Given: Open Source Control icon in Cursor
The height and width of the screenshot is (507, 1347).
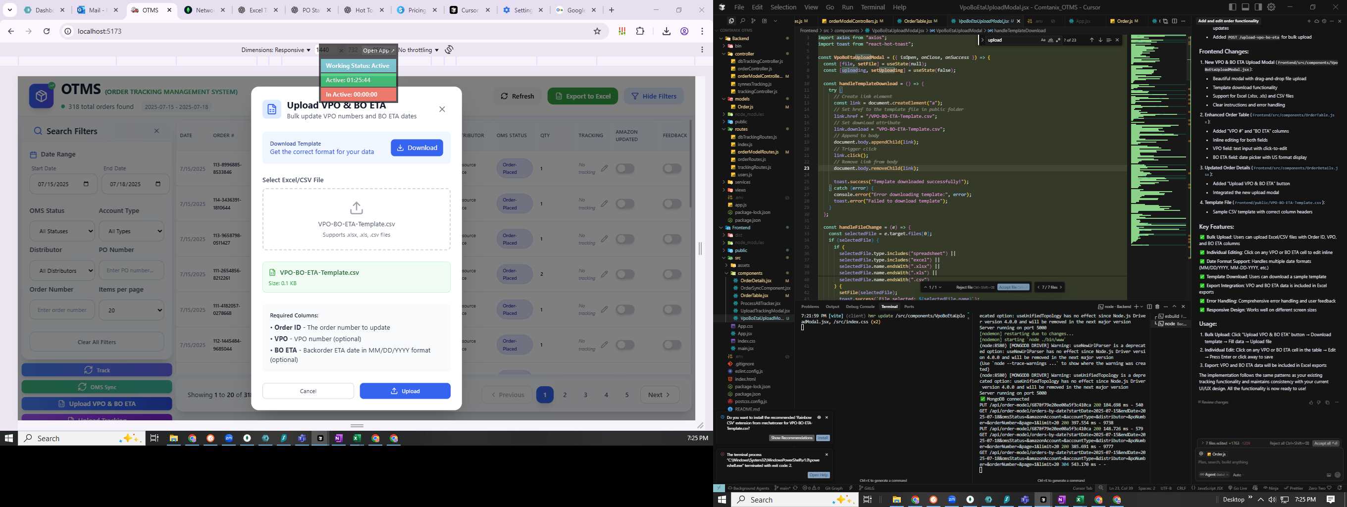Looking at the screenshot, I should 753,21.
